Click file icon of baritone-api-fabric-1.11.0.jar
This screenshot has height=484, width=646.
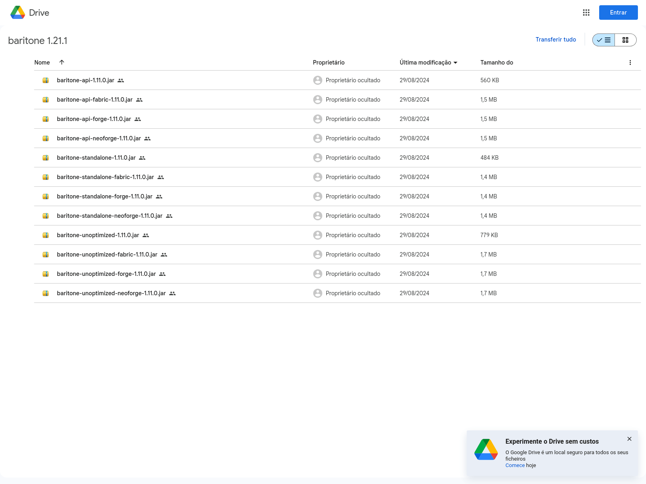coord(46,100)
